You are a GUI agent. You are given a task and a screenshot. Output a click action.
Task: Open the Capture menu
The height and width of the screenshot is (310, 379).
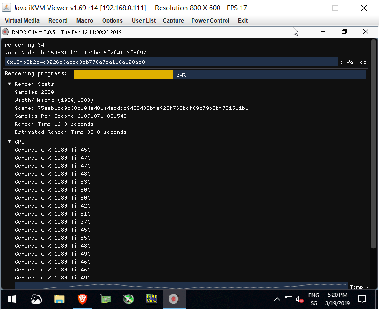point(173,21)
